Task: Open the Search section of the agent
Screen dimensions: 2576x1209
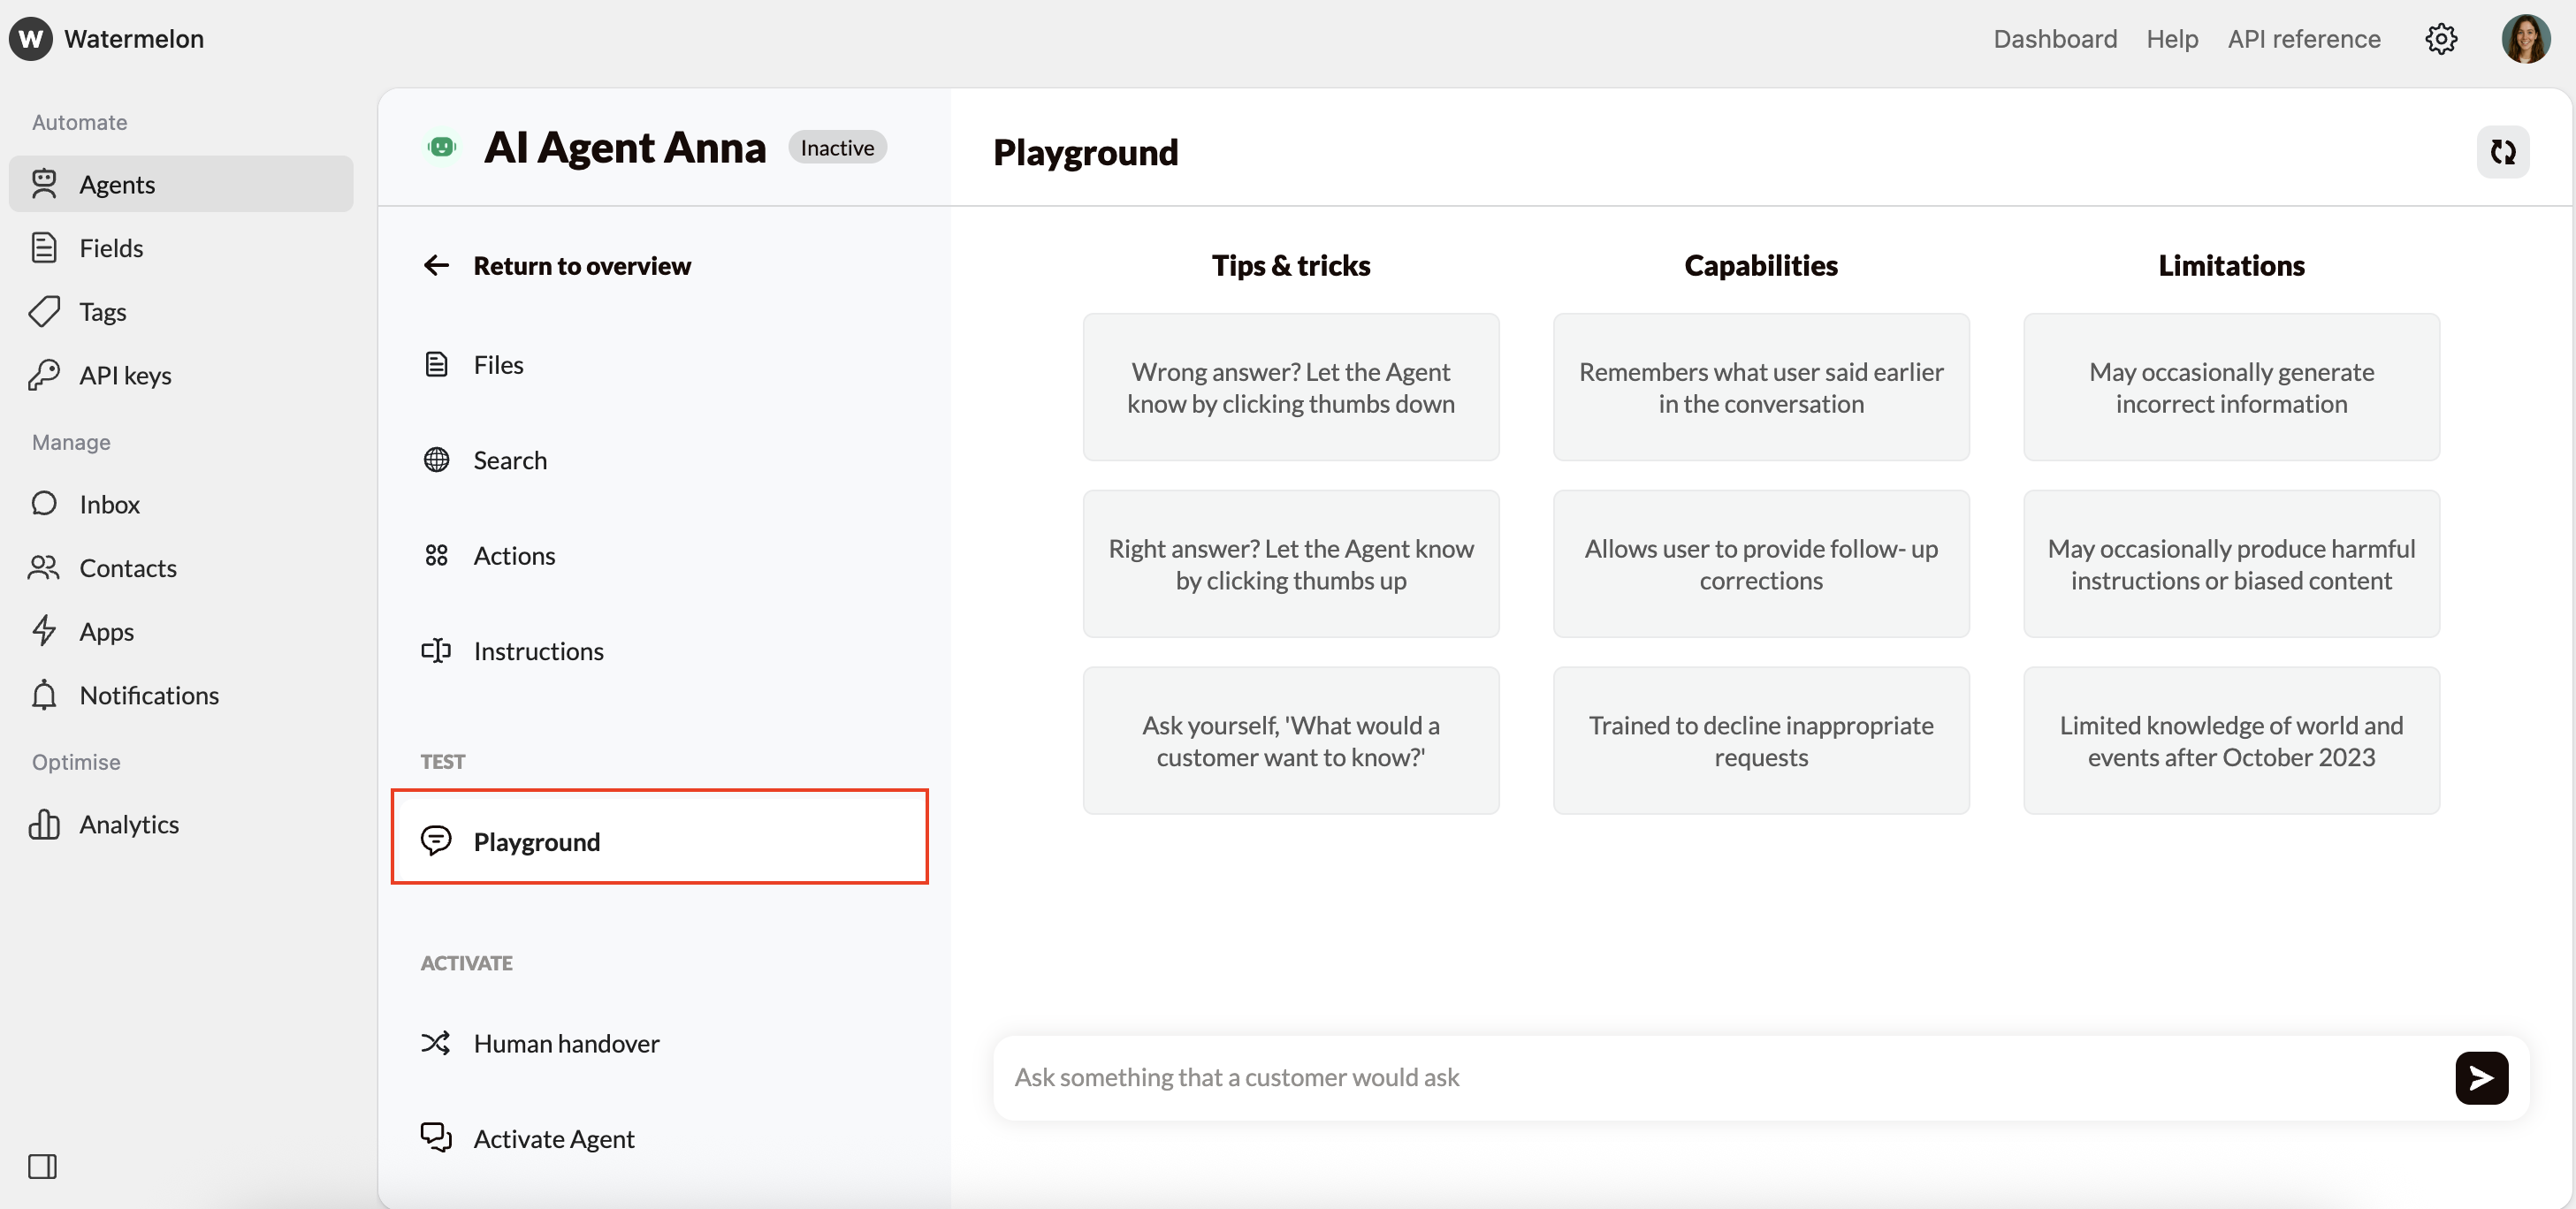Action: [x=510, y=460]
